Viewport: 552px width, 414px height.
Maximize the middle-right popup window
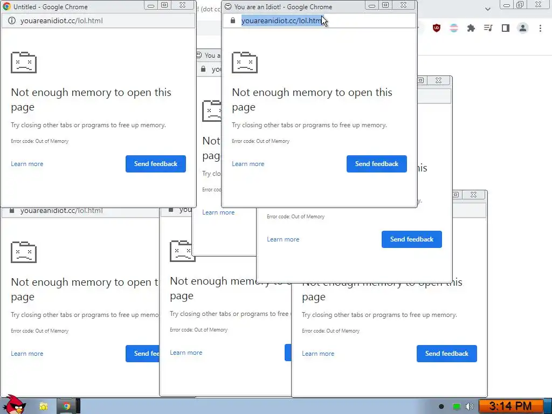tap(421, 80)
